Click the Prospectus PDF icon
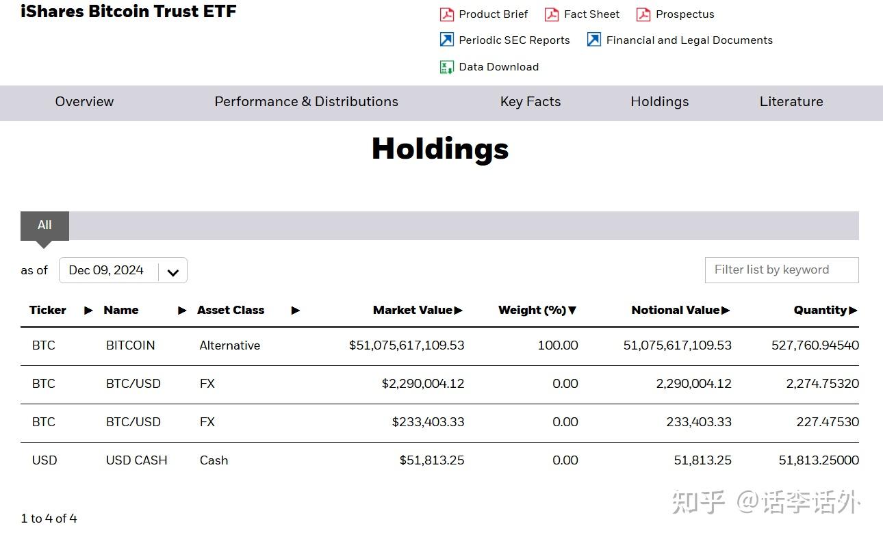883x537 pixels. [643, 14]
